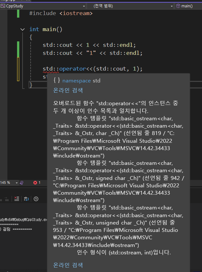Open the main() member dropdown
The height and width of the screenshot is (272, 202).
(x=188, y=6)
